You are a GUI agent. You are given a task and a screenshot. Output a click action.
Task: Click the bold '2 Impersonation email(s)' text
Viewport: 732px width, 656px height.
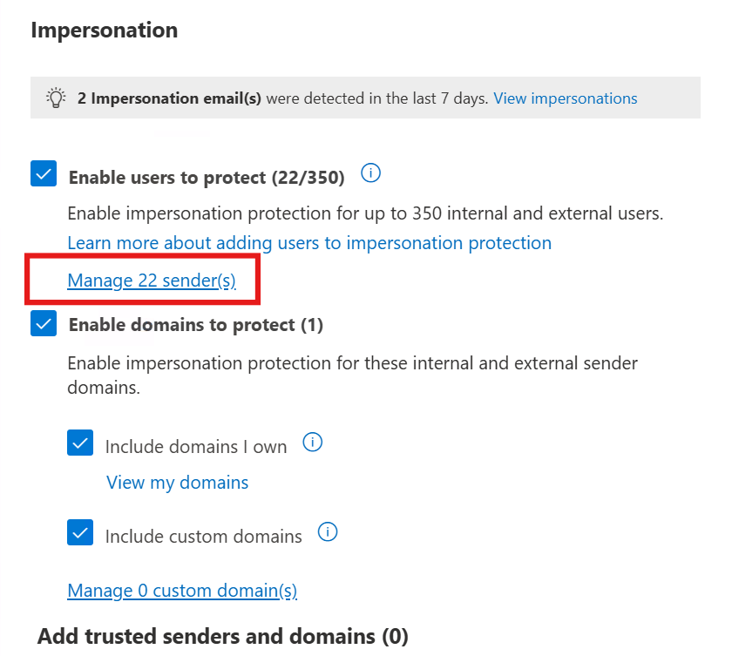(169, 98)
